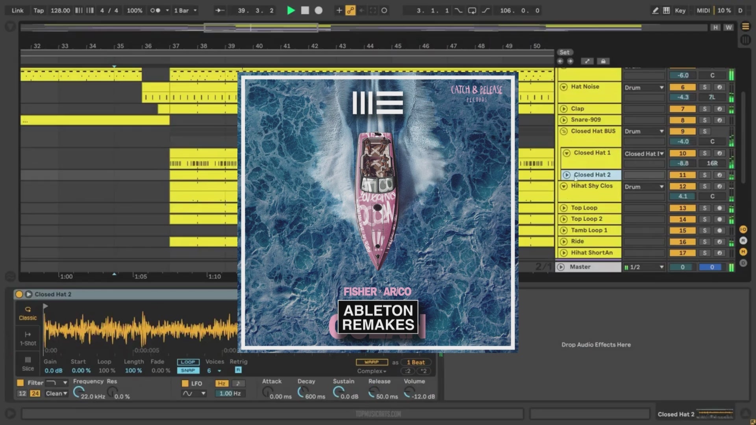The width and height of the screenshot is (756, 425).
Task: Click the Link button
Action: pos(17,11)
